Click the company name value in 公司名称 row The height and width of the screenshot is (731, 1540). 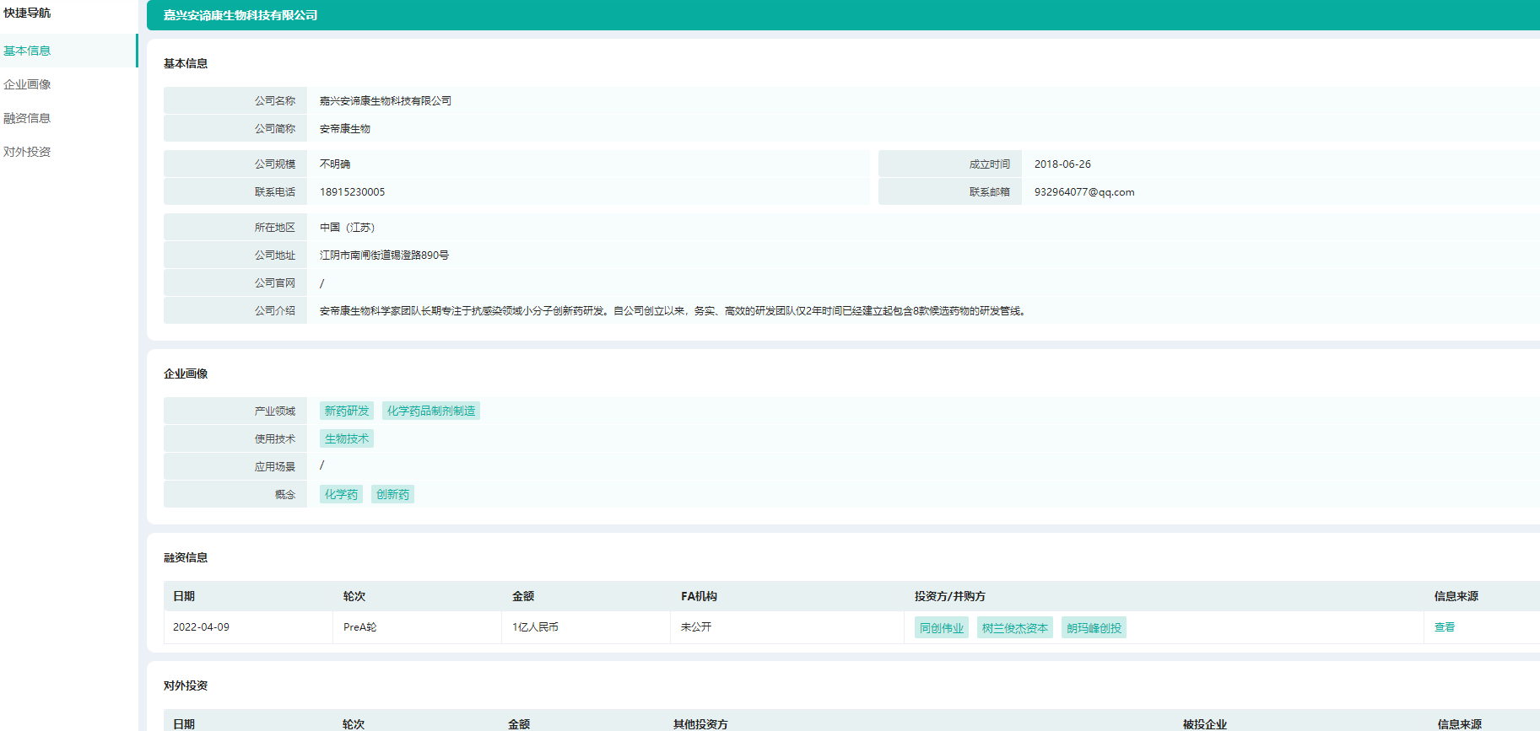coord(386,101)
